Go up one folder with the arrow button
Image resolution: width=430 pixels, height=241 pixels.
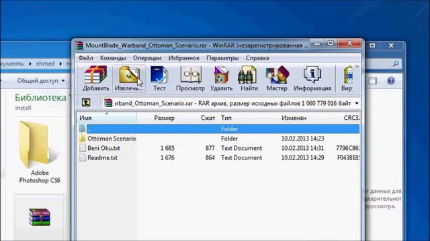tap(86, 102)
